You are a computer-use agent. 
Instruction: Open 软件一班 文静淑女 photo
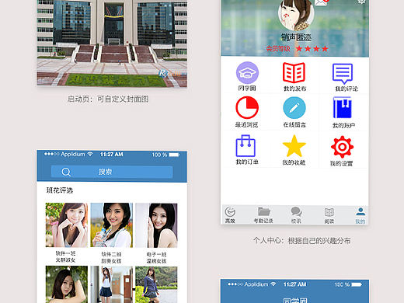[67, 225]
